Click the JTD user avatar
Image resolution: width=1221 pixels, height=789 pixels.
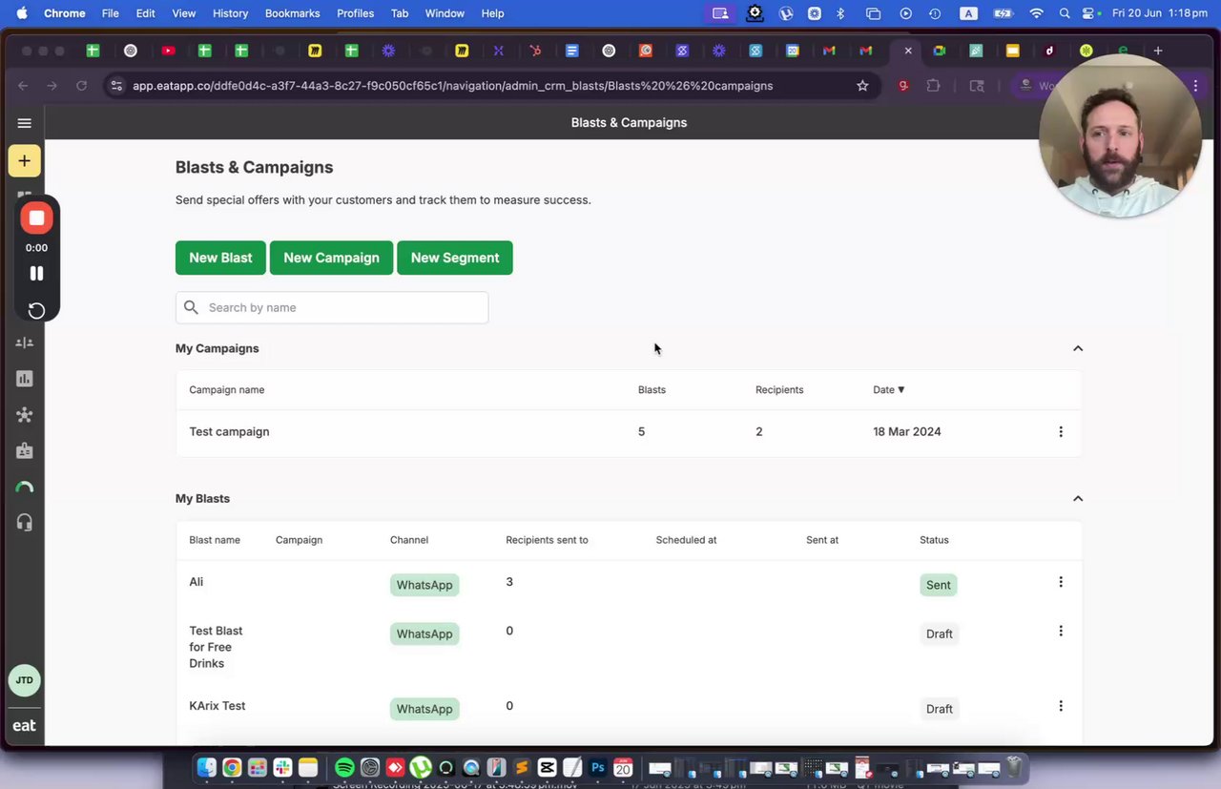pos(25,680)
